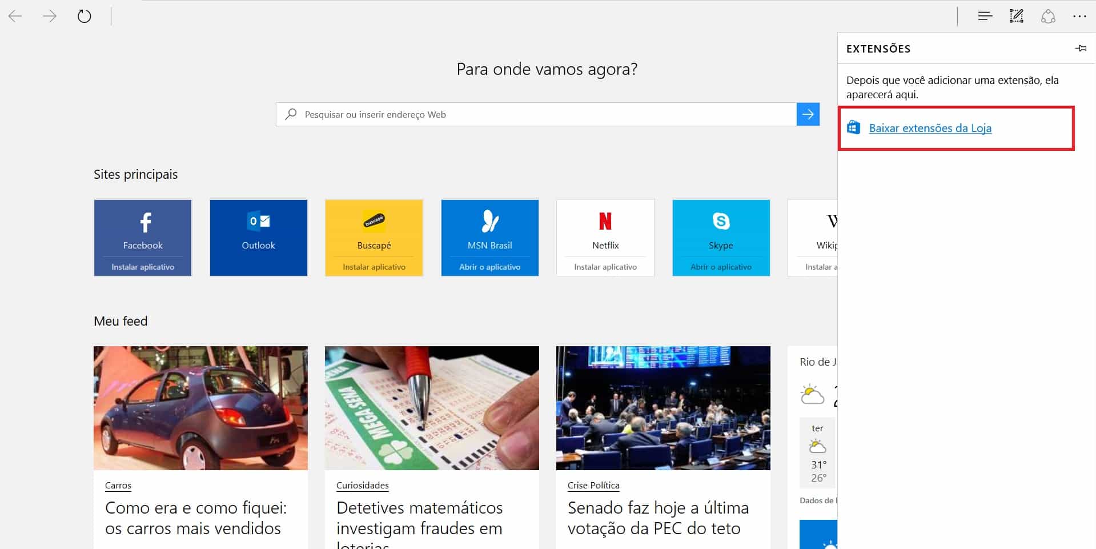This screenshot has height=549, width=1096.
Task: Click the Sites principais heading
Action: pyautogui.click(x=136, y=174)
